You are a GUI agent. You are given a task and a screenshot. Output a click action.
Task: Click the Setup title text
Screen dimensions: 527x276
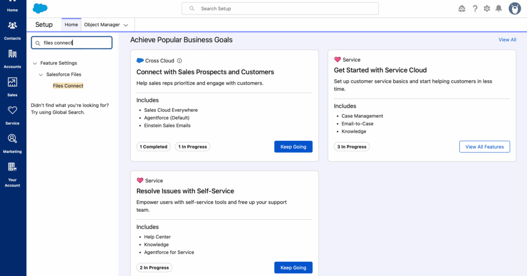click(x=44, y=25)
